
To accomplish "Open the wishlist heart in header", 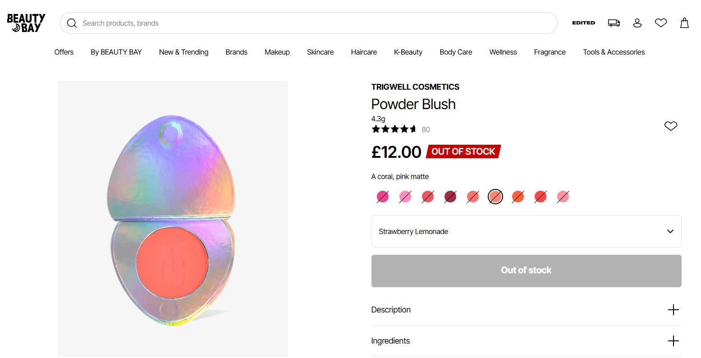I will click(x=660, y=23).
